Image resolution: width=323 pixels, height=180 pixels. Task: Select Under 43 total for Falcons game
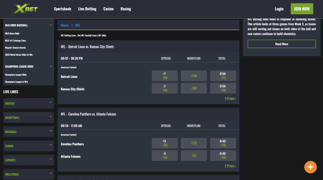point(223,155)
